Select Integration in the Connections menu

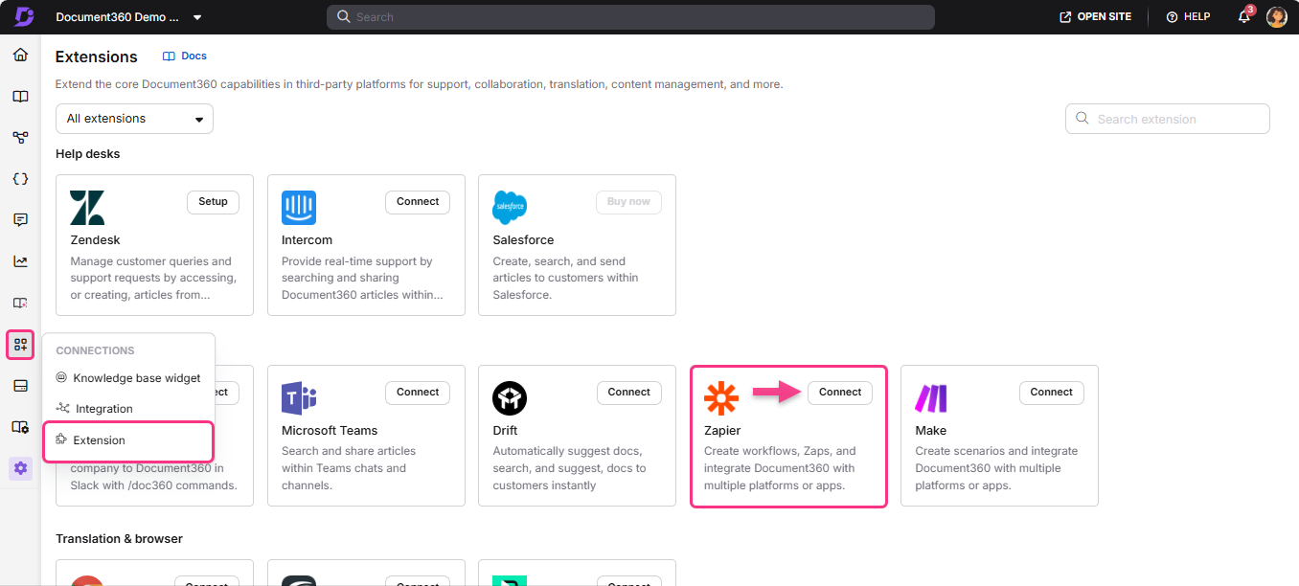click(x=103, y=408)
